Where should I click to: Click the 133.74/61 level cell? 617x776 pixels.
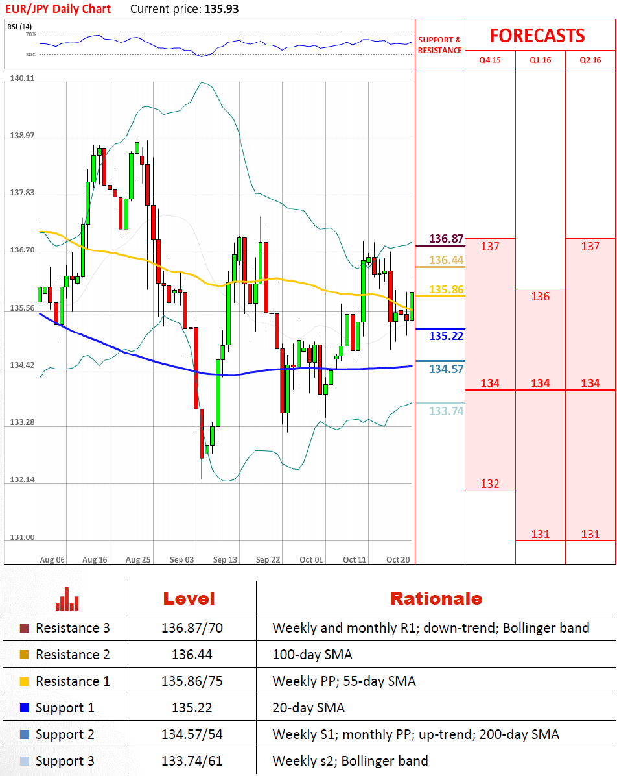[192, 761]
